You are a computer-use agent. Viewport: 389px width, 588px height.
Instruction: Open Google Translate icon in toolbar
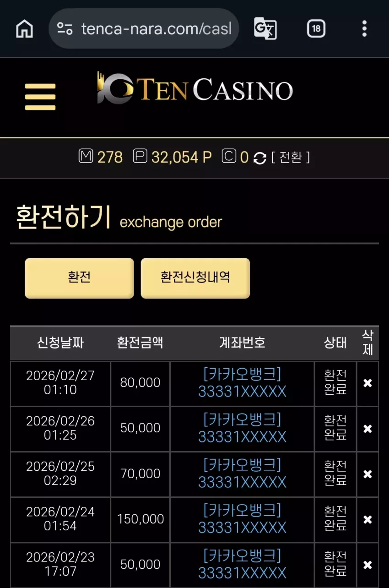click(x=265, y=29)
